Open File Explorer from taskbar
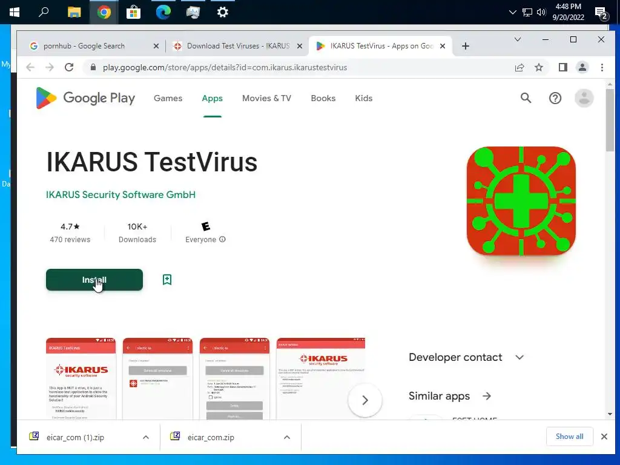This screenshot has height=465, width=620. pos(74,12)
